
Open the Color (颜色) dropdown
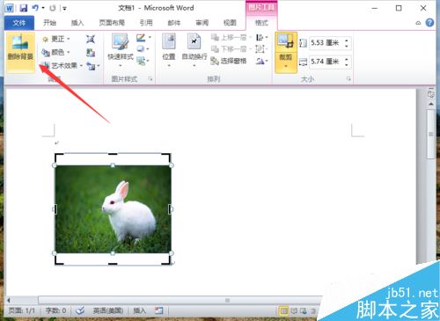click(x=55, y=52)
